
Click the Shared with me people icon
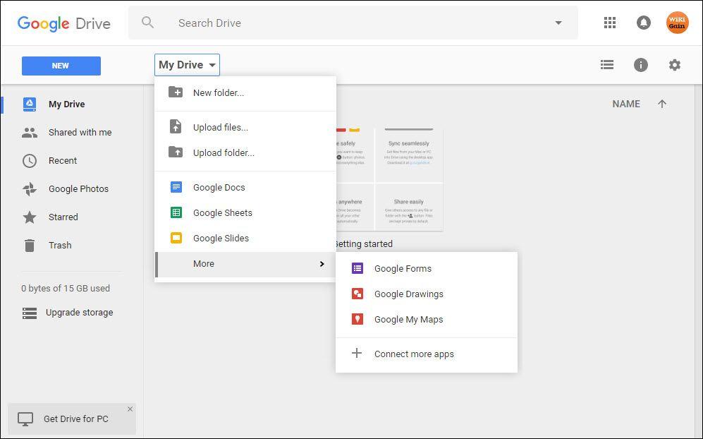tap(30, 133)
